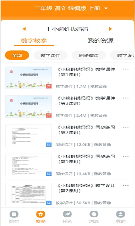Open more options for 教学设计 第2课时
The image size is (135, 226).
point(126,186)
